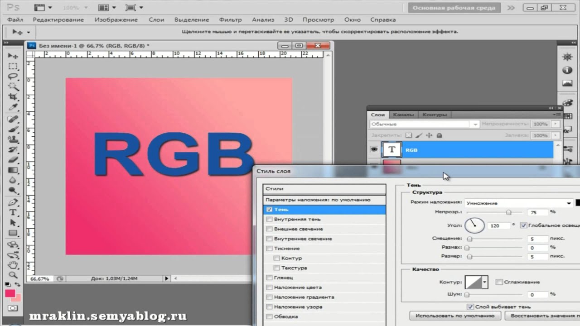Select the Healing Brush tool
This screenshot has height=326, width=580.
click(13, 119)
